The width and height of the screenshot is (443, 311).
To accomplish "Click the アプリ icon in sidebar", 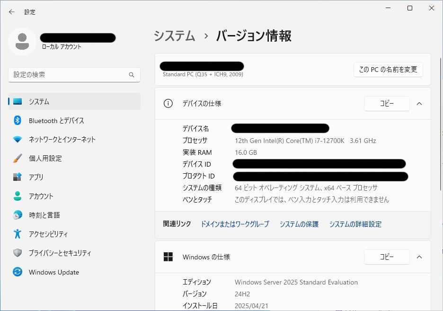I will [18, 177].
